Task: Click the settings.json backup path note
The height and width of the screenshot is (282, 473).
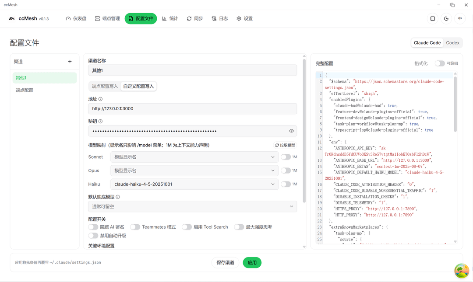Action: click(x=58, y=262)
